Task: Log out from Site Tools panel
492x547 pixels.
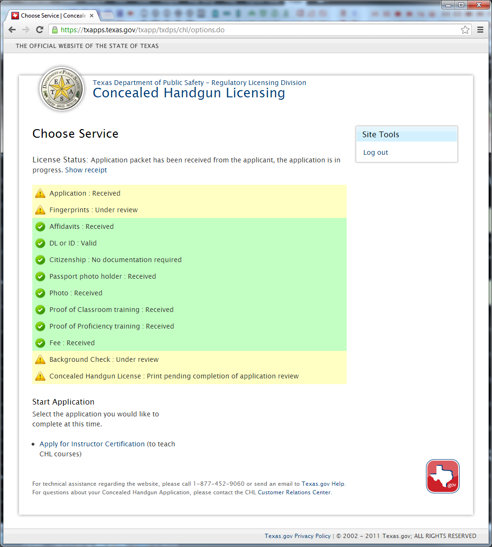Action: 376,152
